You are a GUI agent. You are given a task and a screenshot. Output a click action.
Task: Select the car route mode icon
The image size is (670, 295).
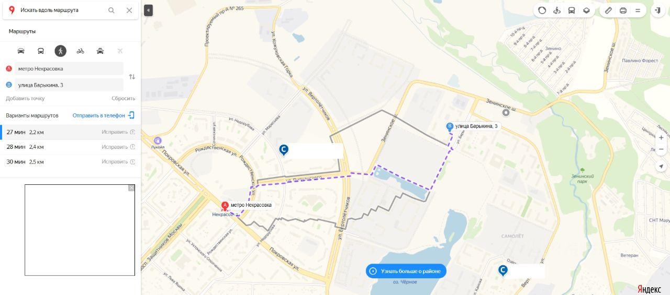[x=21, y=51]
